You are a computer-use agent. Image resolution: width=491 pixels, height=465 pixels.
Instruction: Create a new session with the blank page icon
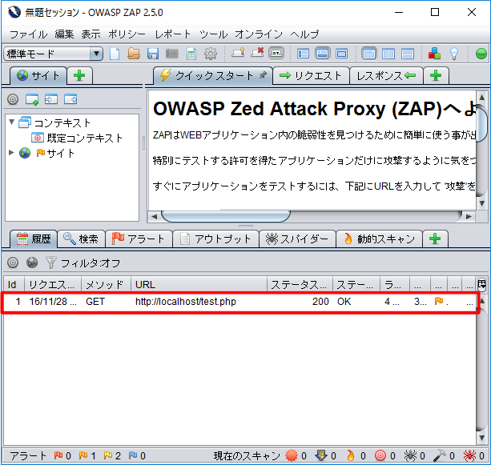point(115,54)
